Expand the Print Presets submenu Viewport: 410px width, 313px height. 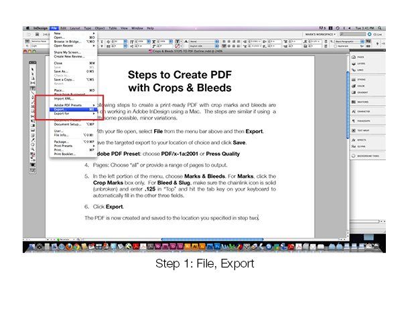pos(74,146)
